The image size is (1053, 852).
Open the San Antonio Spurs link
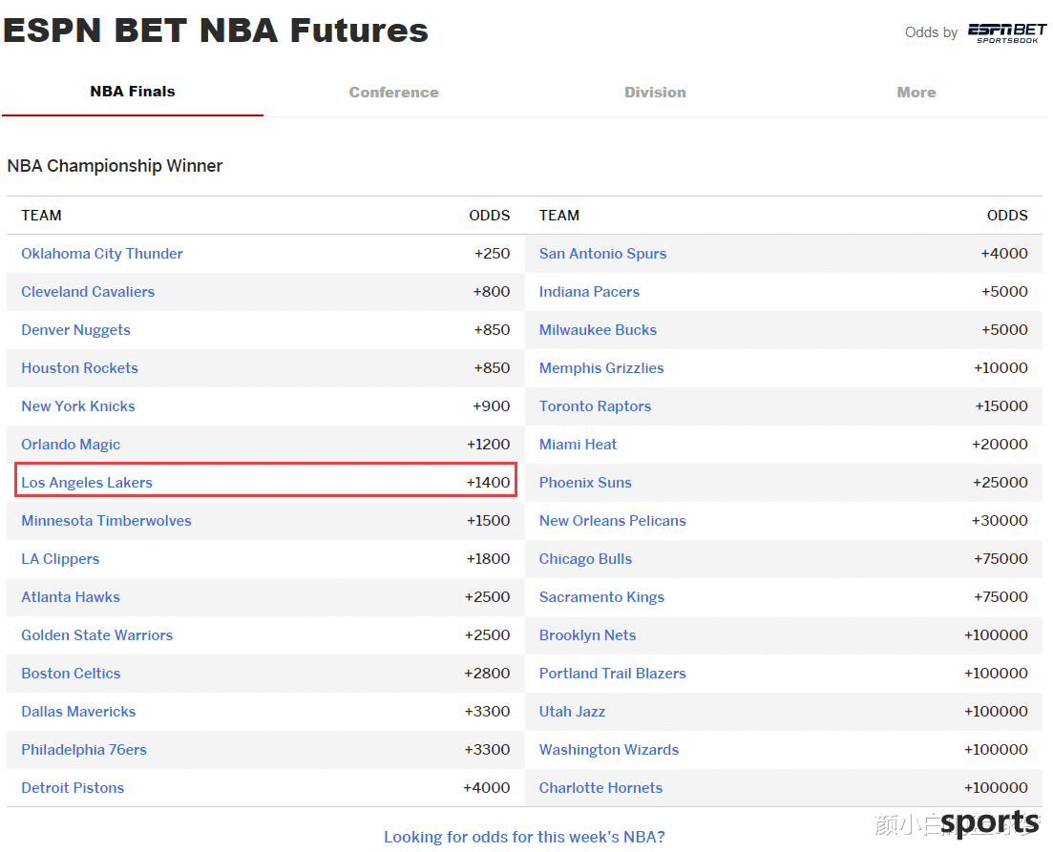pyautogui.click(x=603, y=254)
